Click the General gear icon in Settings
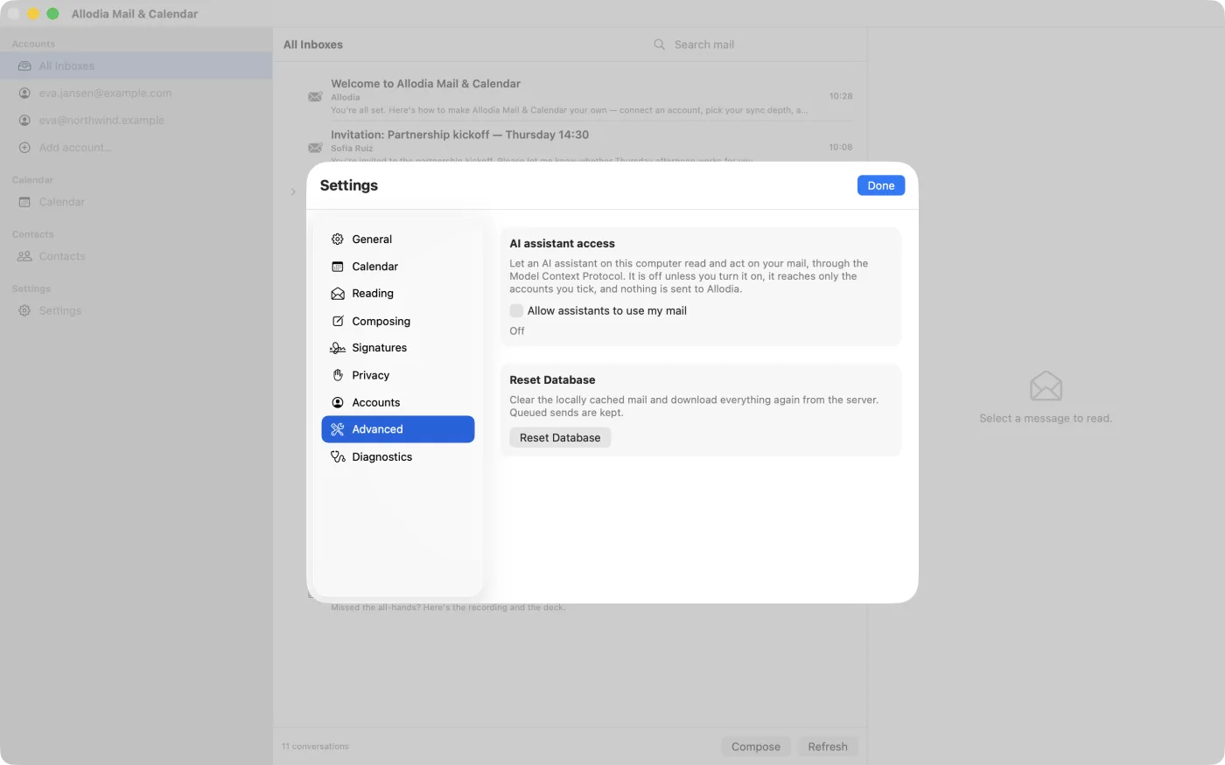 point(338,239)
